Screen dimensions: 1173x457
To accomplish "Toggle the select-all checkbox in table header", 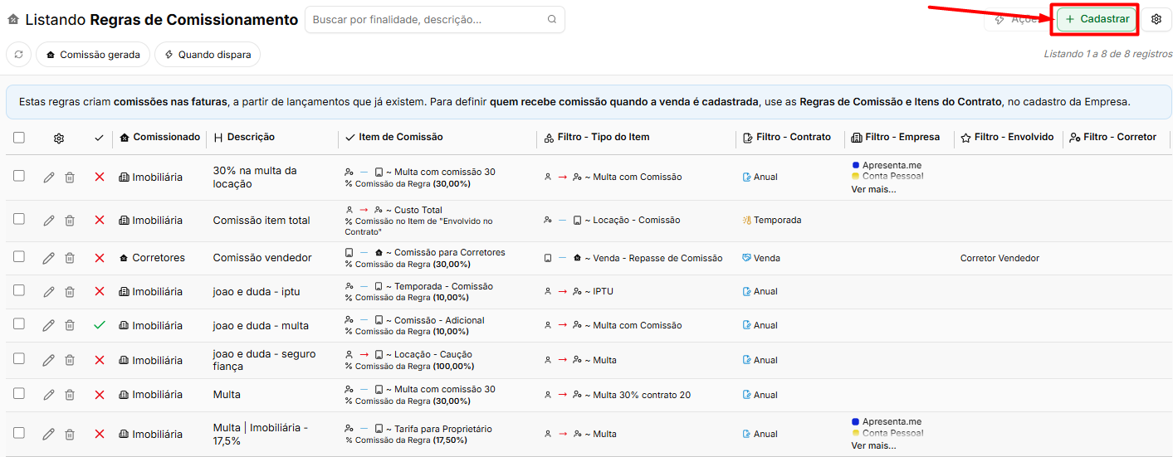I will pos(19,138).
